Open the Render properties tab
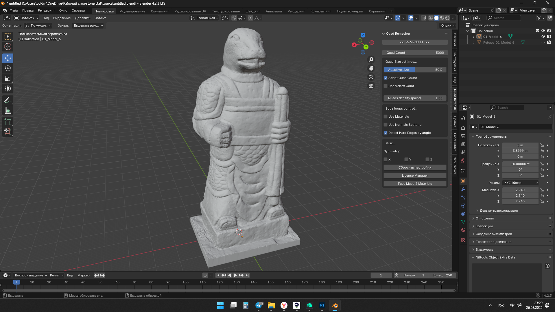555x312 pixels. [463, 128]
